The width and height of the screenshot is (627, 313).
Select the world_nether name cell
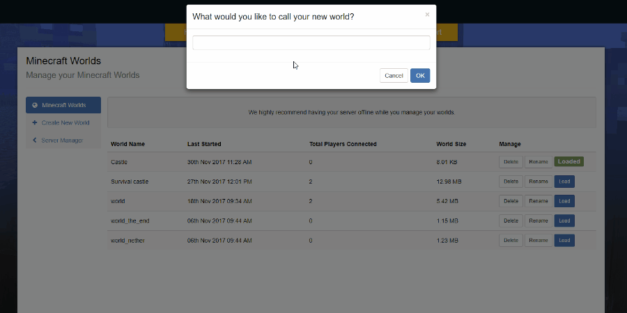click(x=127, y=241)
